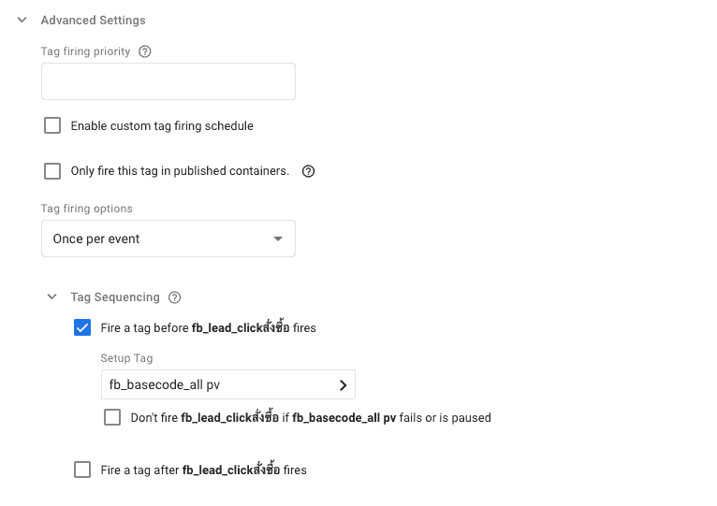Click the Only fire this tag label text
Screen dimensions: 717x506
(180, 171)
